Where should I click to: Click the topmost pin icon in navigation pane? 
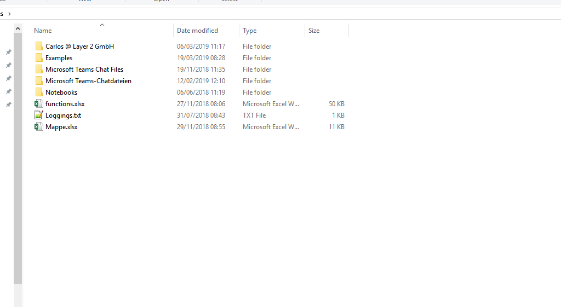[8, 53]
